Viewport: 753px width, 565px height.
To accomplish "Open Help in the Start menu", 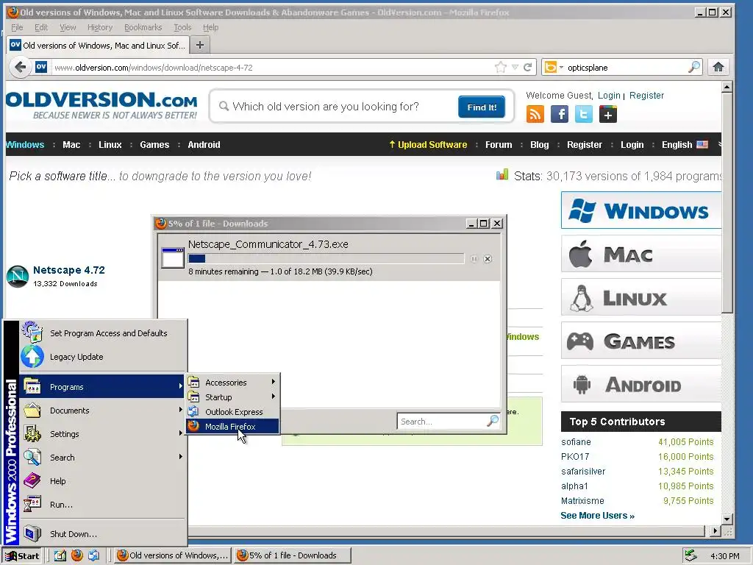I will [103, 481].
